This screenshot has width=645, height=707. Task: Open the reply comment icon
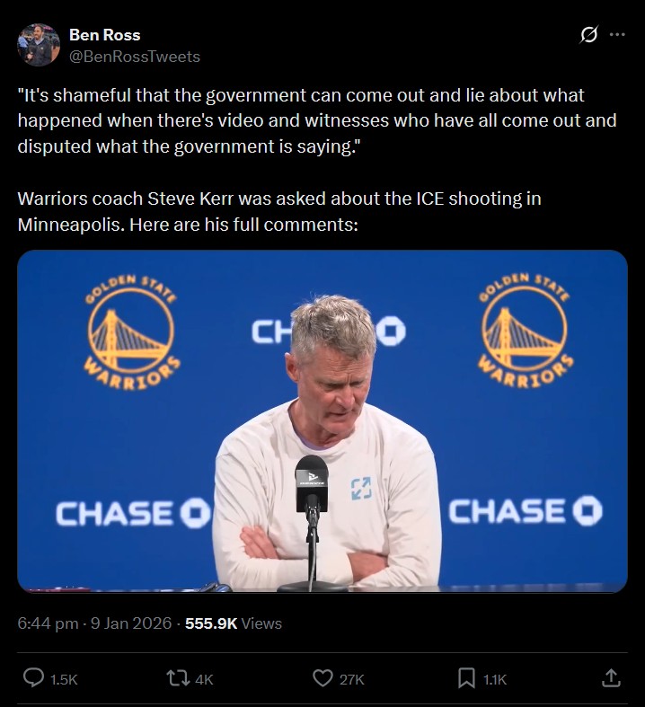click(x=33, y=677)
